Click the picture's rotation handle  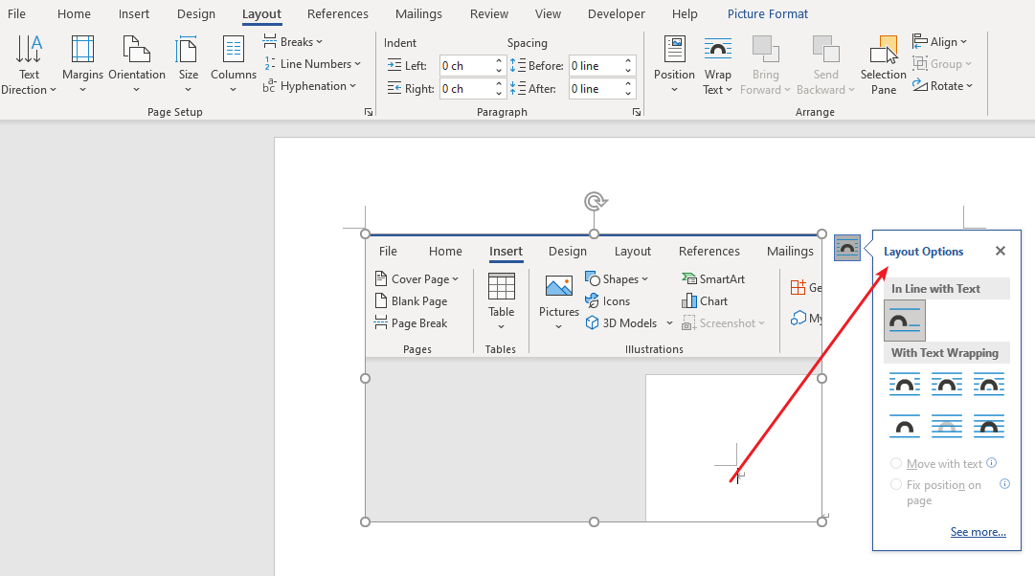pyautogui.click(x=595, y=201)
